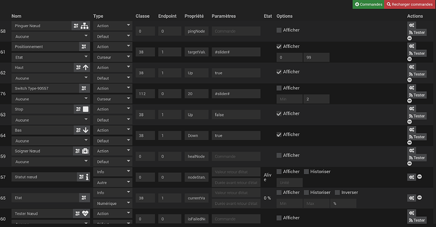The width and height of the screenshot is (436, 227).
Task: Click the medkit icon for Soigner Nœud
Action: coord(85,151)
